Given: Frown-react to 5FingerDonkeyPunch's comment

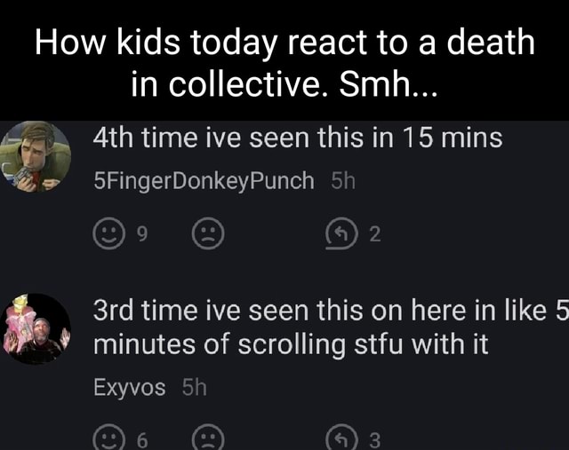Looking at the screenshot, I should pyautogui.click(x=208, y=234).
